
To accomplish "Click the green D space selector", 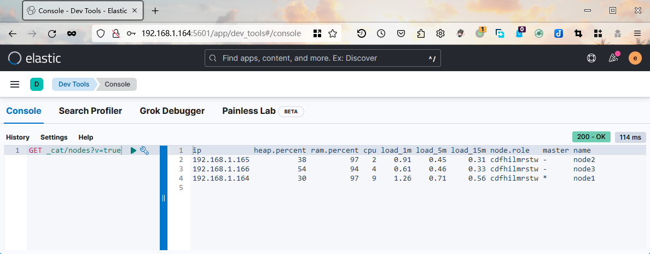I will click(x=37, y=84).
